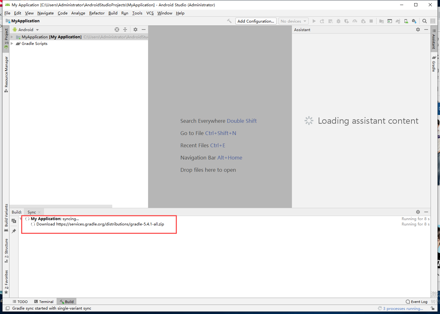Click the Stop square icon
Image resolution: width=440 pixels, height=314 pixels.
click(x=371, y=21)
